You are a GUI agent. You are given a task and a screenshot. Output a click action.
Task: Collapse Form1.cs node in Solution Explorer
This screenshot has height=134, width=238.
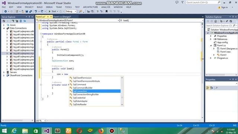point(211,45)
